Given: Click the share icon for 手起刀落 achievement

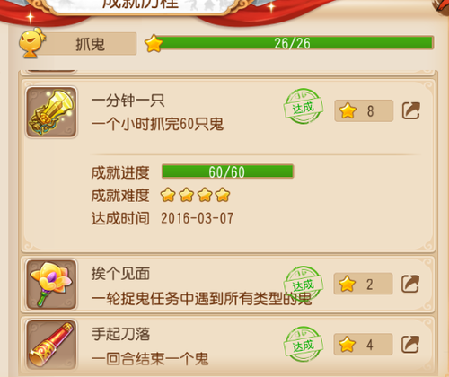Looking at the screenshot, I should pyautogui.click(x=410, y=345).
